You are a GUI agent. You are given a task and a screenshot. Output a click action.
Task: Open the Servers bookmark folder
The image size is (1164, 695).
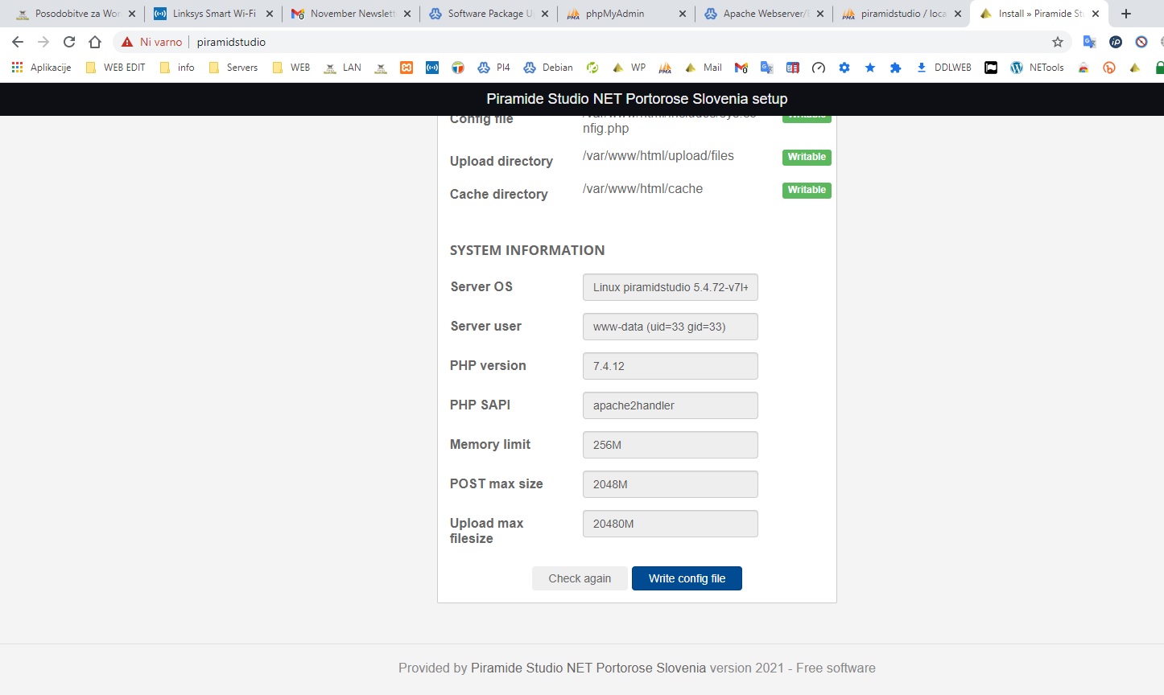click(233, 68)
